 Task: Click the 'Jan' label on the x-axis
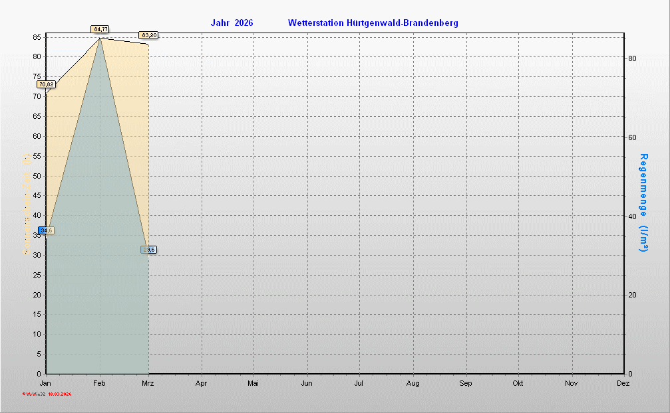tap(45, 383)
